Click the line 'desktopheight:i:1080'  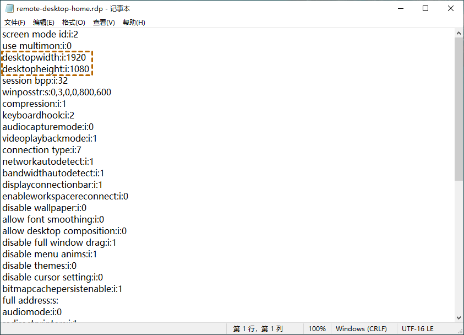46,69
